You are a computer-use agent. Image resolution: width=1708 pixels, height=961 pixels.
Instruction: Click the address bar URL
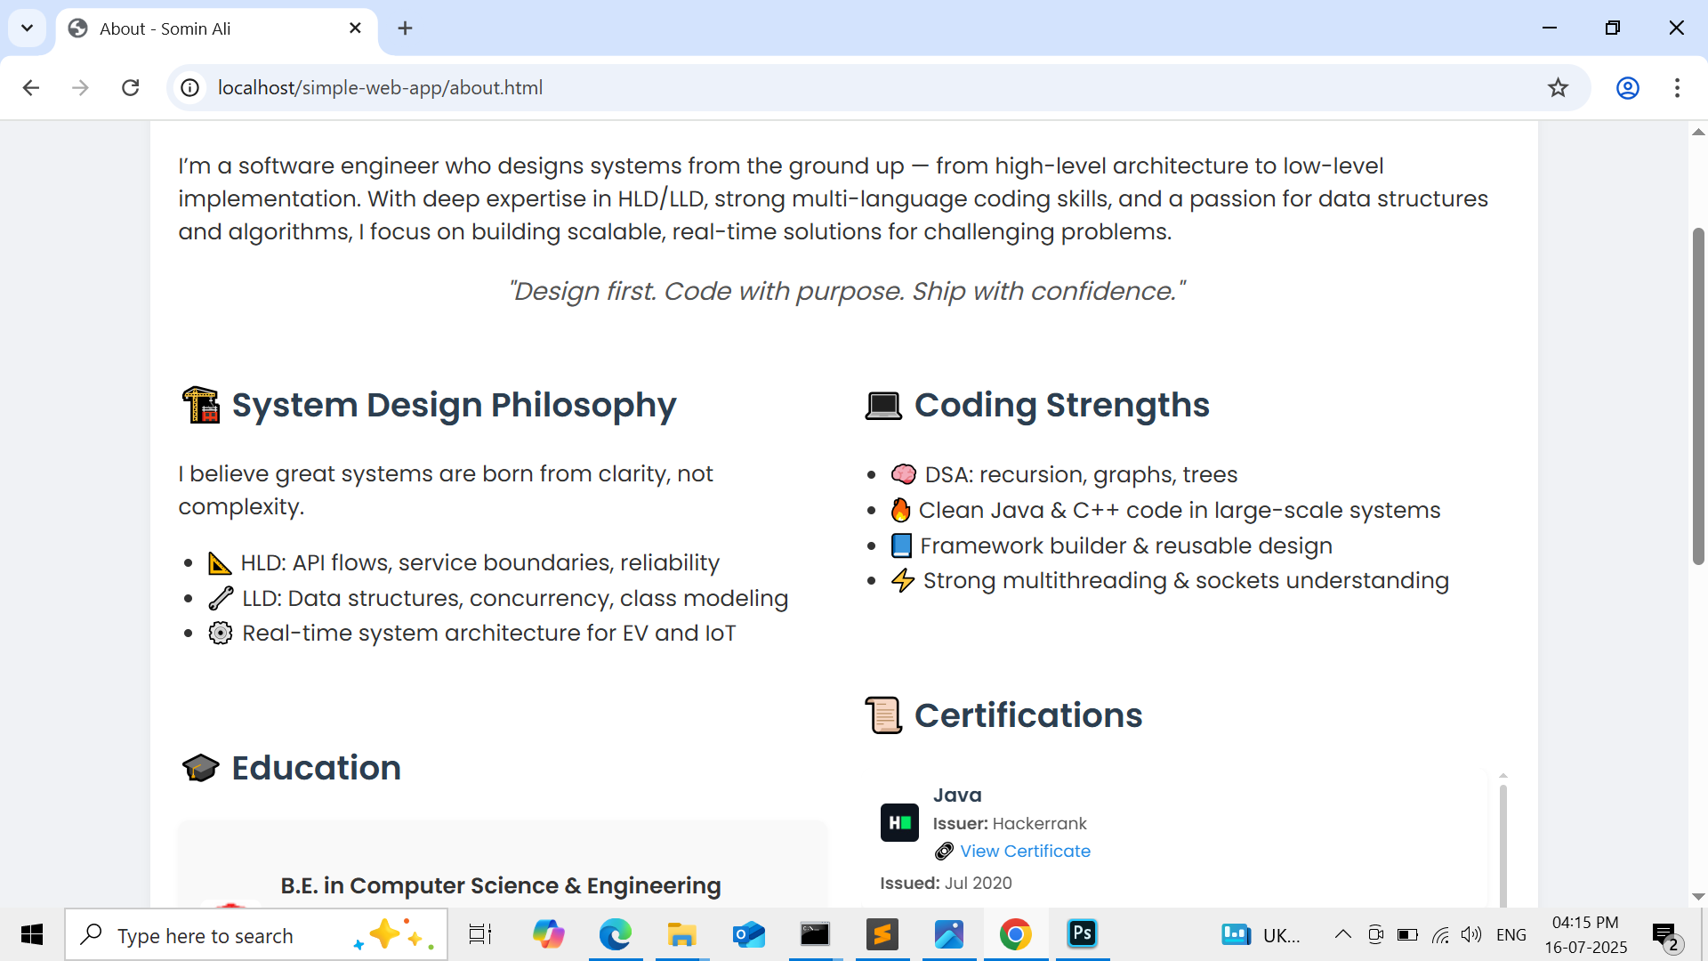point(380,87)
